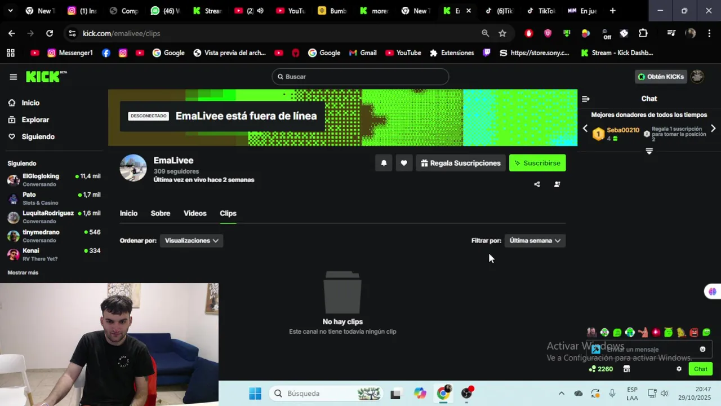
Task: Mute the (2) YouTube tab audio
Action: click(260, 11)
